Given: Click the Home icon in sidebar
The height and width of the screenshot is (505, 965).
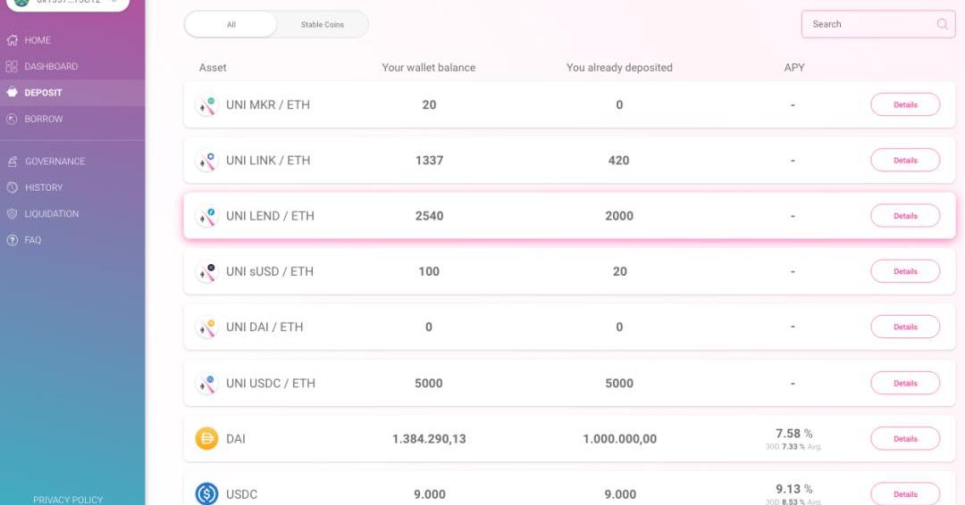Looking at the screenshot, I should click(x=12, y=40).
